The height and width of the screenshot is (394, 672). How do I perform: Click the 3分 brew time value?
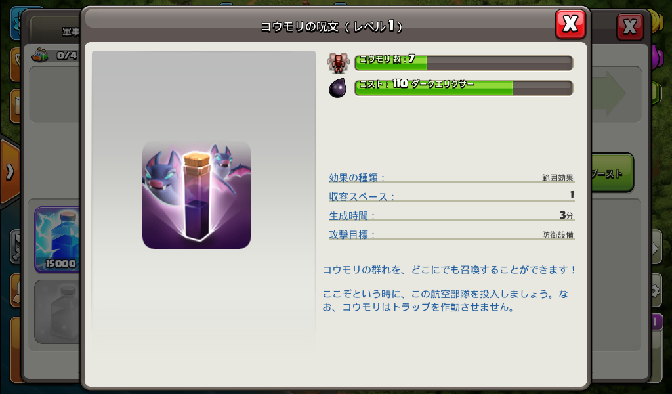click(566, 215)
